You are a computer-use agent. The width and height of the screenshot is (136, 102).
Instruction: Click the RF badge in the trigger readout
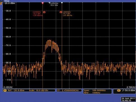coord(119,91)
